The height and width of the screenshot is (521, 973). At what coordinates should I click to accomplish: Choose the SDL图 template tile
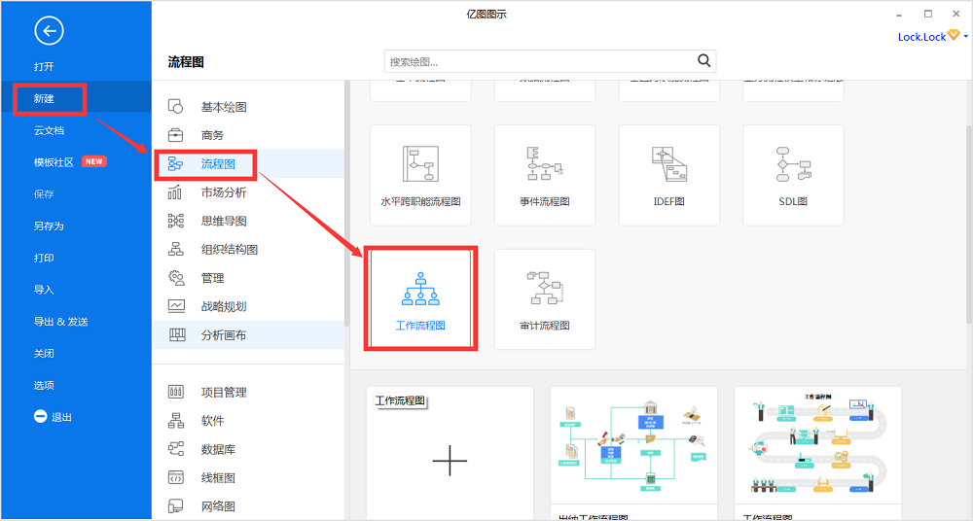click(793, 176)
